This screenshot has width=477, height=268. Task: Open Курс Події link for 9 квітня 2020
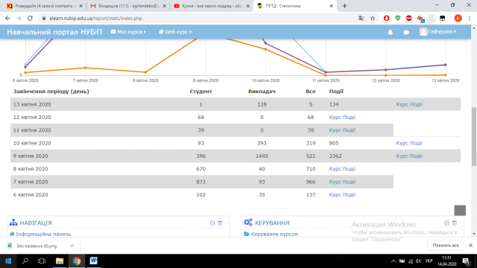click(409, 156)
